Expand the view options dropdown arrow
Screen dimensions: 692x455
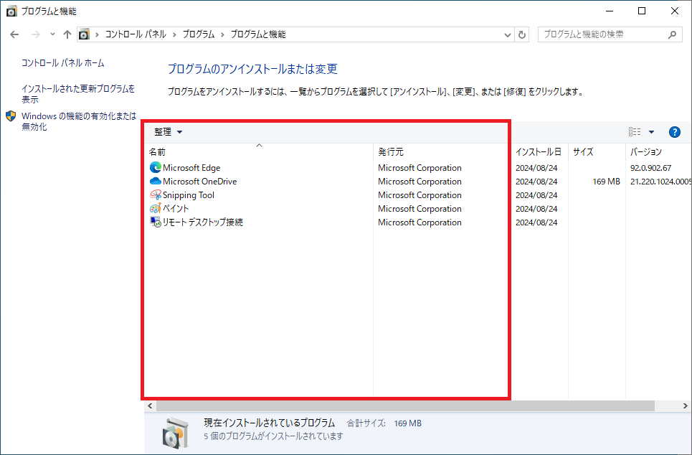click(x=651, y=132)
